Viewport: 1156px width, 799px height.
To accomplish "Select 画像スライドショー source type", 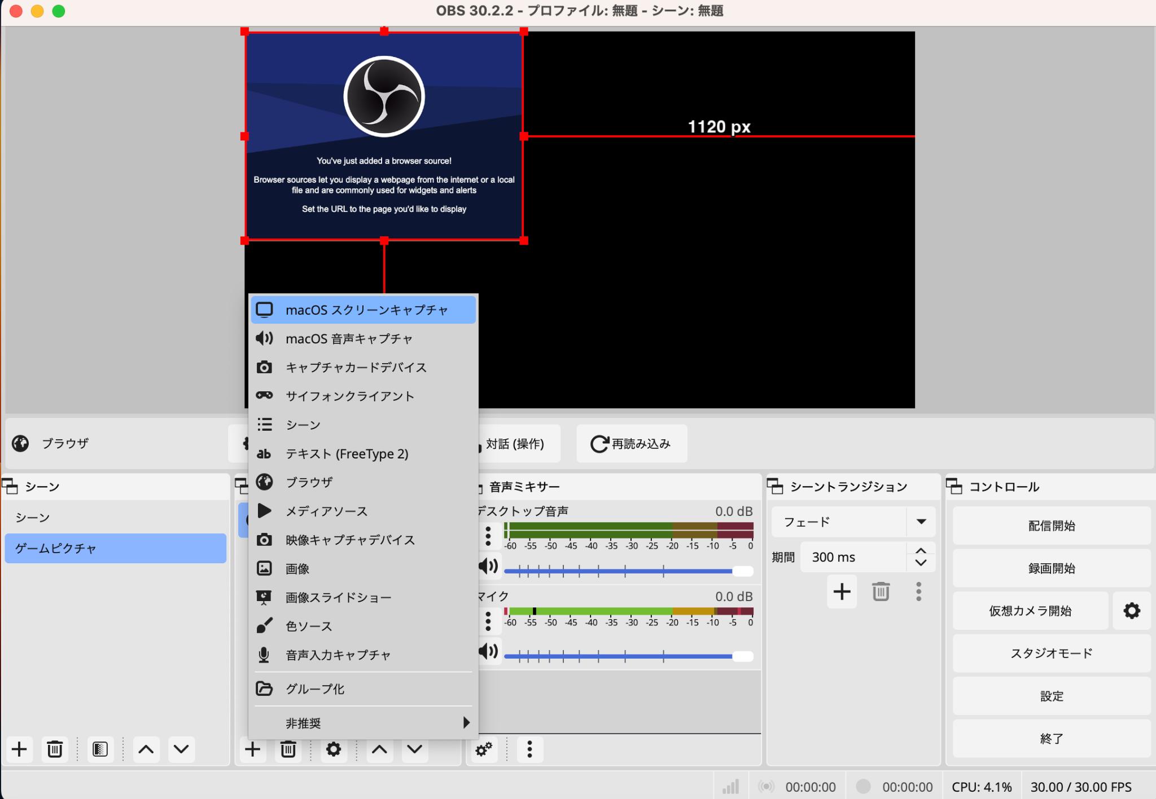I will 364,598.
